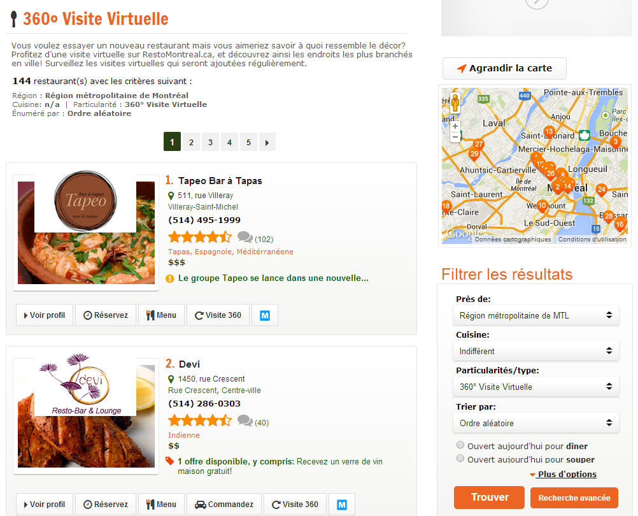Zoom out on the map with minus

coord(455,137)
